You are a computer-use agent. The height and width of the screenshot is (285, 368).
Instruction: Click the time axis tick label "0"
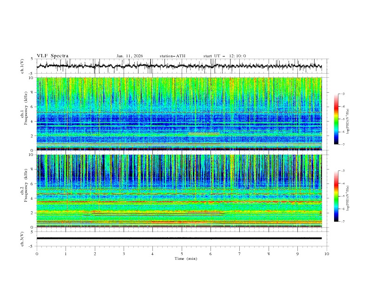coord(37,254)
